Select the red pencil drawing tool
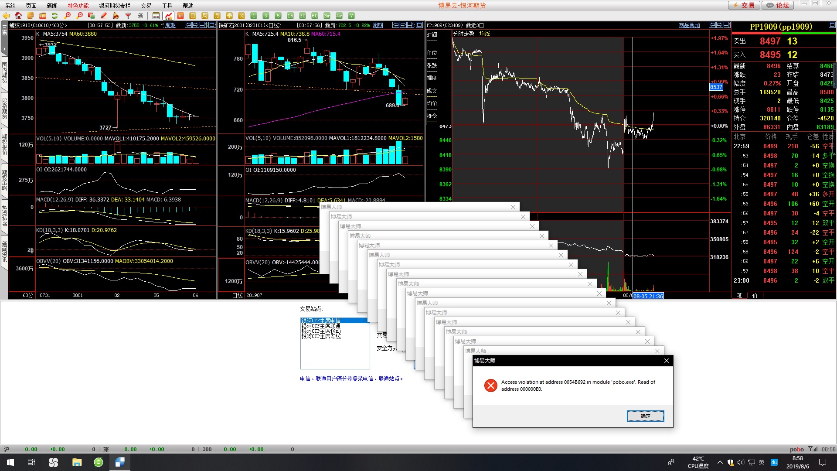Image resolution: width=837 pixels, height=471 pixels. click(104, 16)
